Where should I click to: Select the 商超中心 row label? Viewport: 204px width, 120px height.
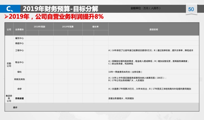pos(20,43)
